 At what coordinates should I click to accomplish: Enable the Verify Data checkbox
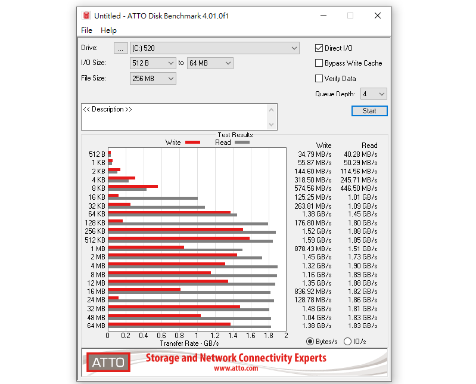tap(319, 78)
